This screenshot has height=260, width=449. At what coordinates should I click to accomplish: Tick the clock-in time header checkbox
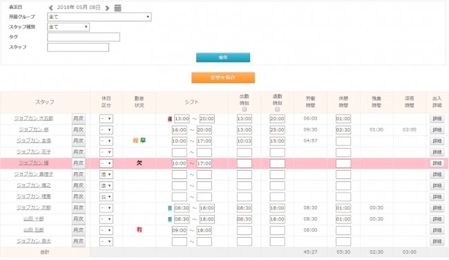click(245, 109)
